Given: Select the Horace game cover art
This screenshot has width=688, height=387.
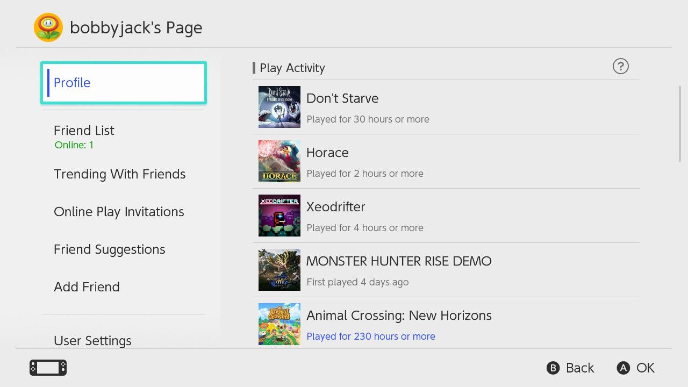Looking at the screenshot, I should point(279,161).
